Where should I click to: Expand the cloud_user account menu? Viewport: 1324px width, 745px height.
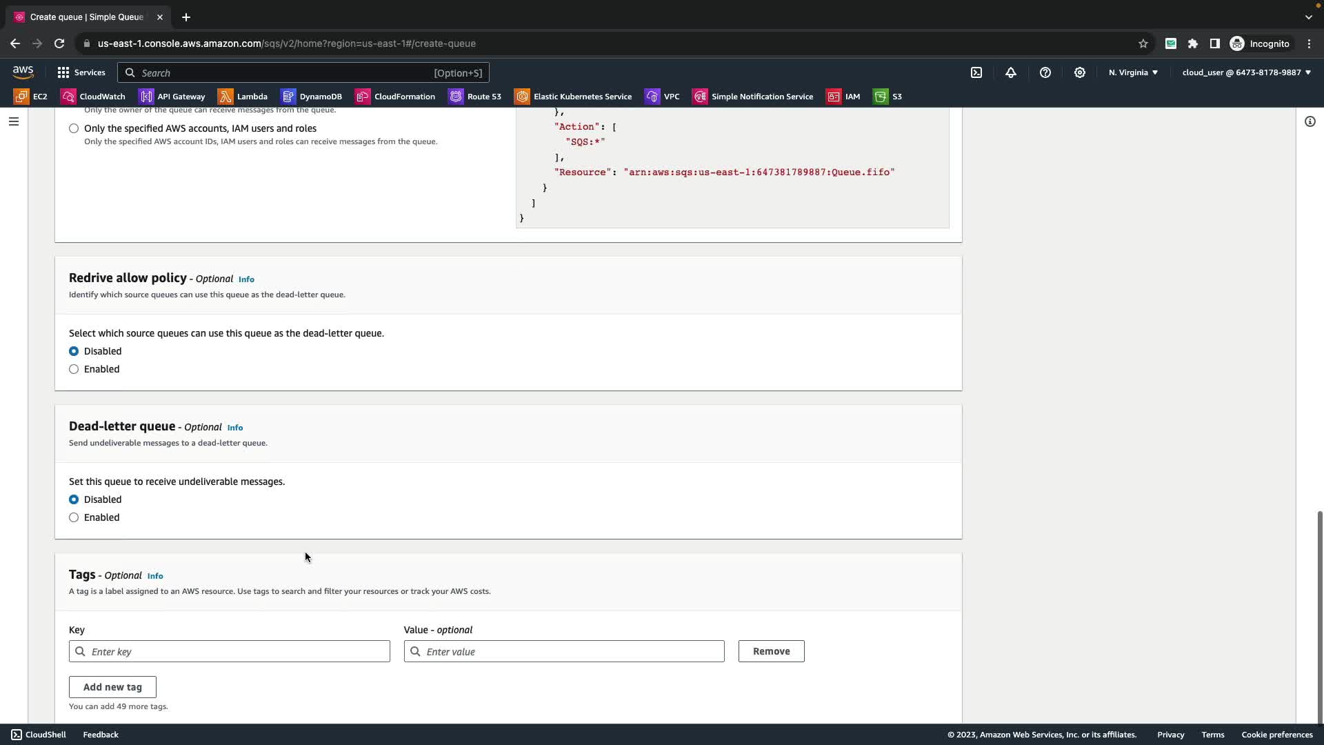[1246, 72]
